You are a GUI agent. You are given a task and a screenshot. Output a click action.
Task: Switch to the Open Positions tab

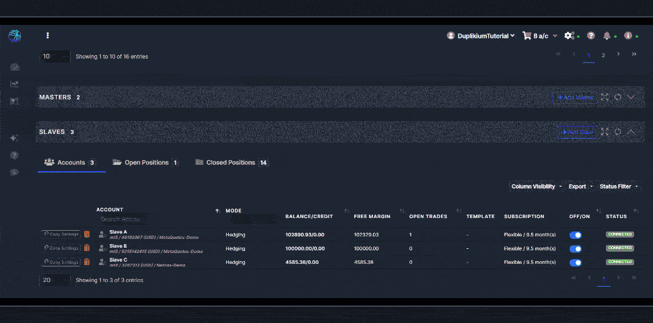point(145,163)
